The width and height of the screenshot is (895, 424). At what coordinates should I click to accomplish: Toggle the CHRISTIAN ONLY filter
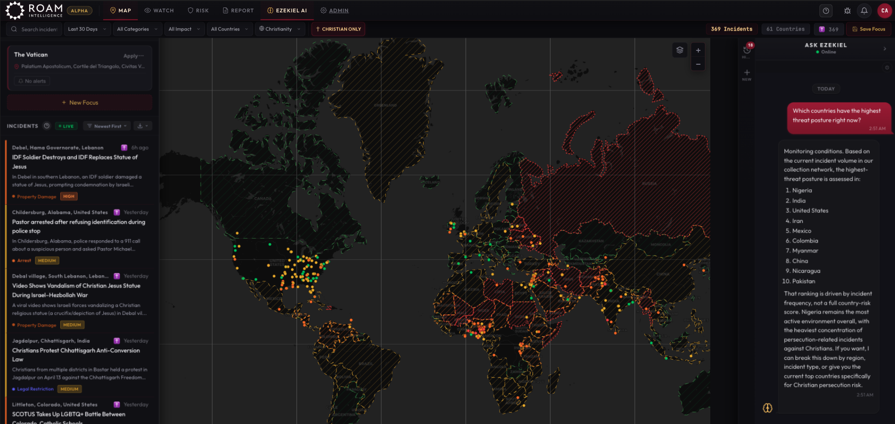click(338, 29)
